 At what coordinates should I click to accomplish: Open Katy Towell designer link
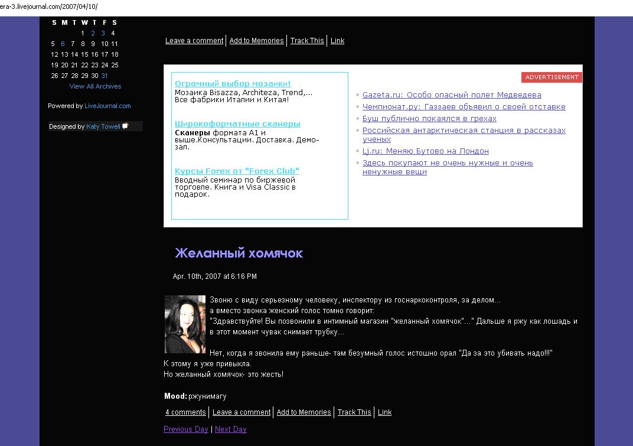point(103,126)
